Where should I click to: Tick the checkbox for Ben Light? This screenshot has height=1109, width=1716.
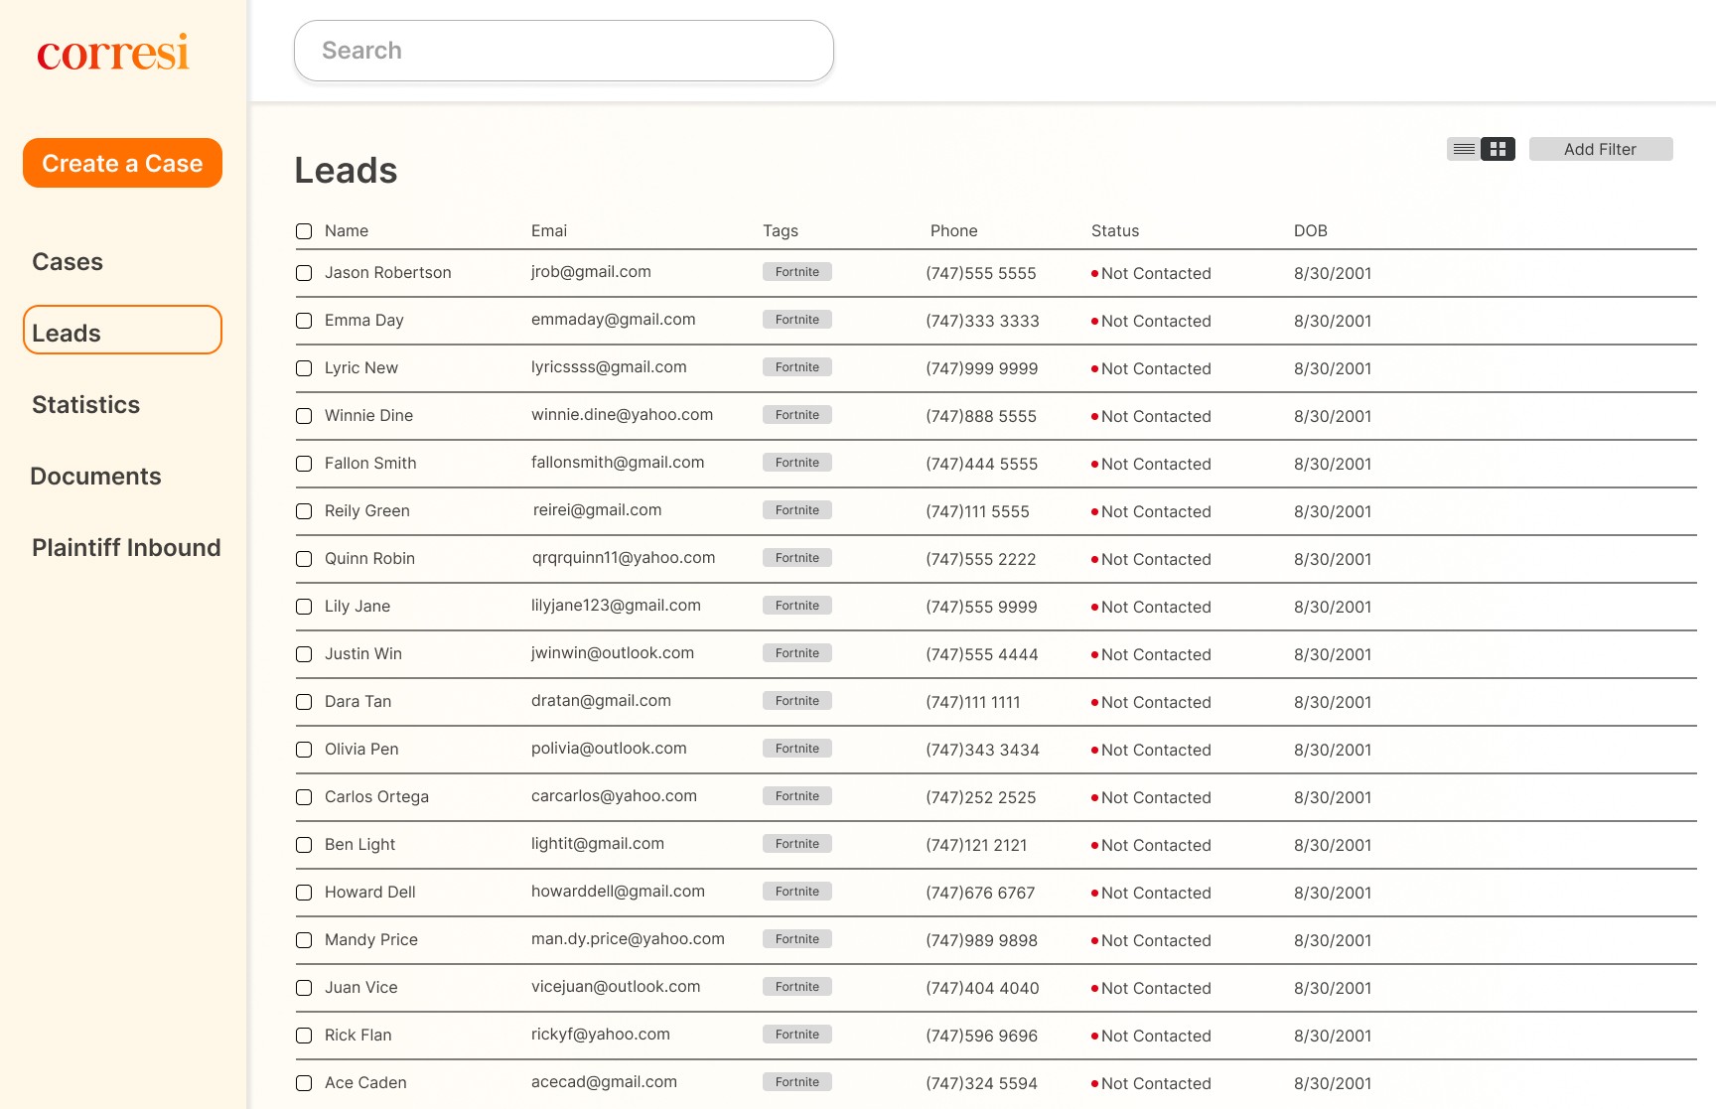pos(304,845)
